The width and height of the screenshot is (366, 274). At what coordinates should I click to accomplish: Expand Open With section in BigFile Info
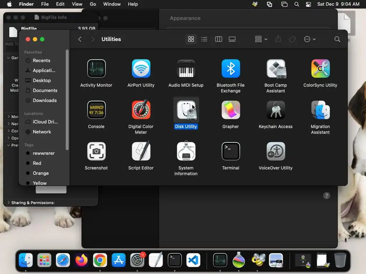[x=9, y=138]
